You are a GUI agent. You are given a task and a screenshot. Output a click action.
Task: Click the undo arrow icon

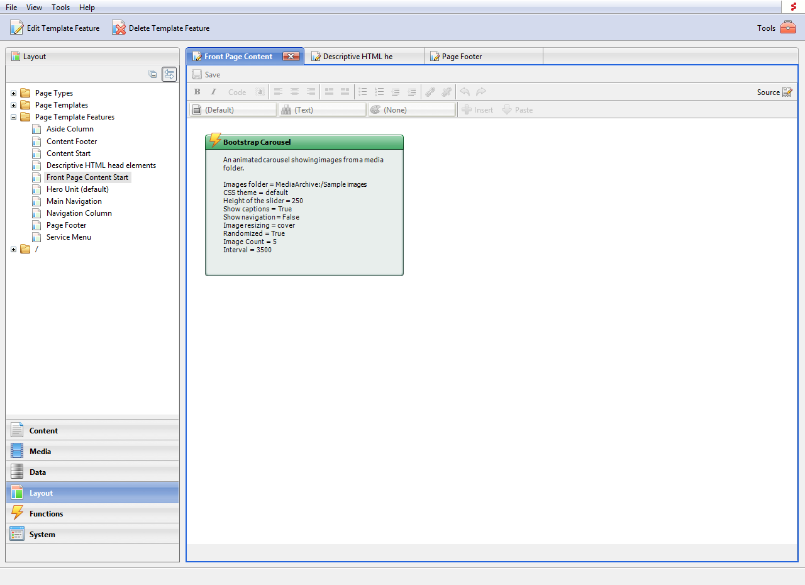(x=465, y=92)
